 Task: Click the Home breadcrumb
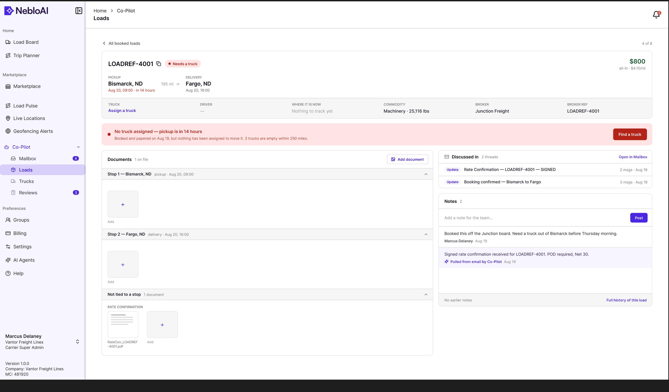pyautogui.click(x=100, y=11)
